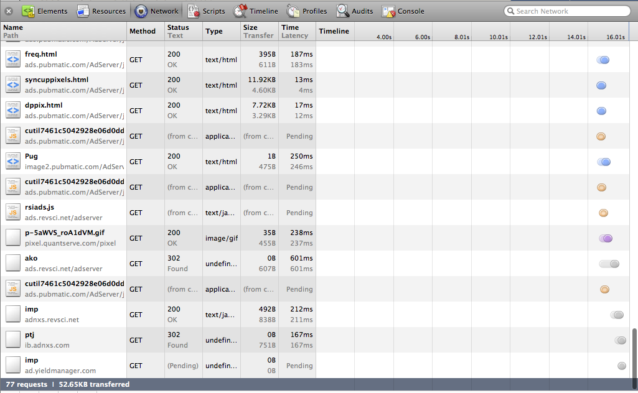Viewport: 638px width, 393px height.
Task: Sort by the Status column header
Action: coord(184,31)
